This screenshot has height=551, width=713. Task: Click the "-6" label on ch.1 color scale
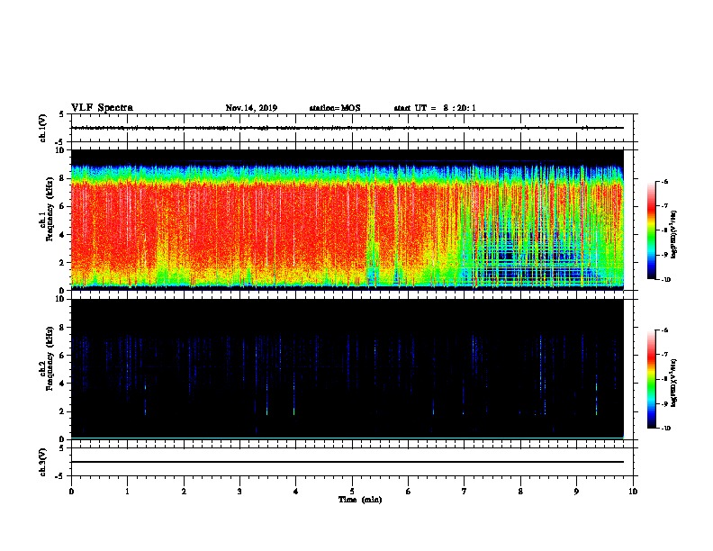(x=664, y=182)
